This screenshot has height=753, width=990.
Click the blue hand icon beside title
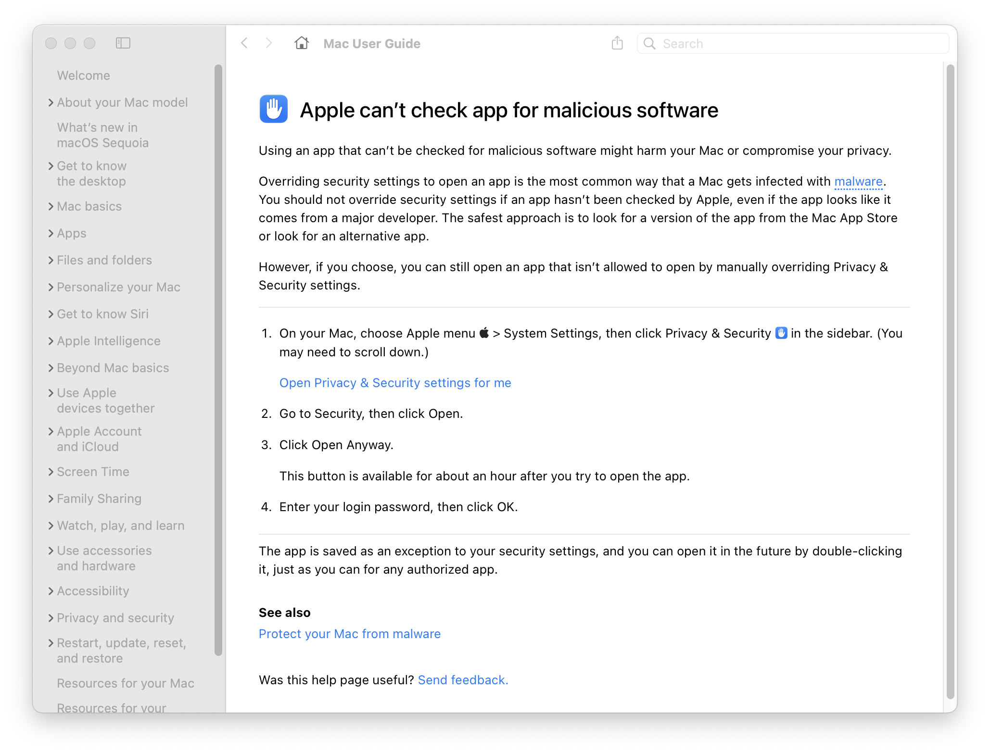(274, 109)
